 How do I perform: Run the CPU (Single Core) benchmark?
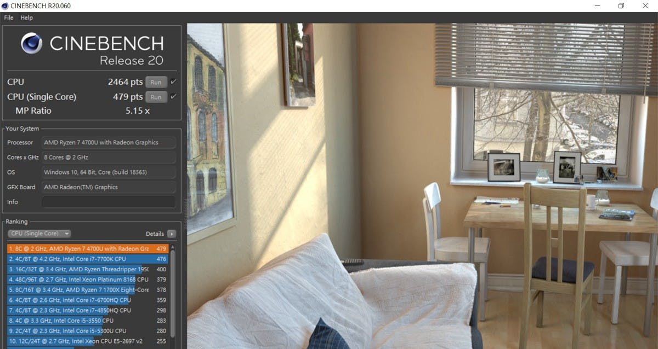(x=156, y=97)
